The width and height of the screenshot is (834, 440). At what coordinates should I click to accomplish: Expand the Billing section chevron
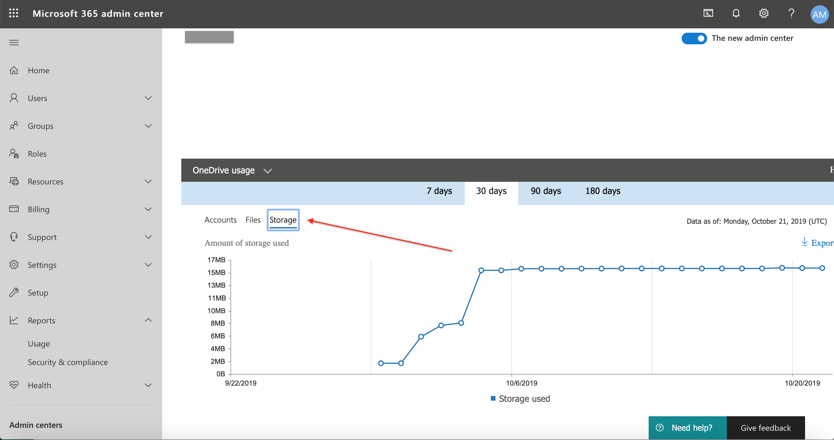[x=148, y=209]
